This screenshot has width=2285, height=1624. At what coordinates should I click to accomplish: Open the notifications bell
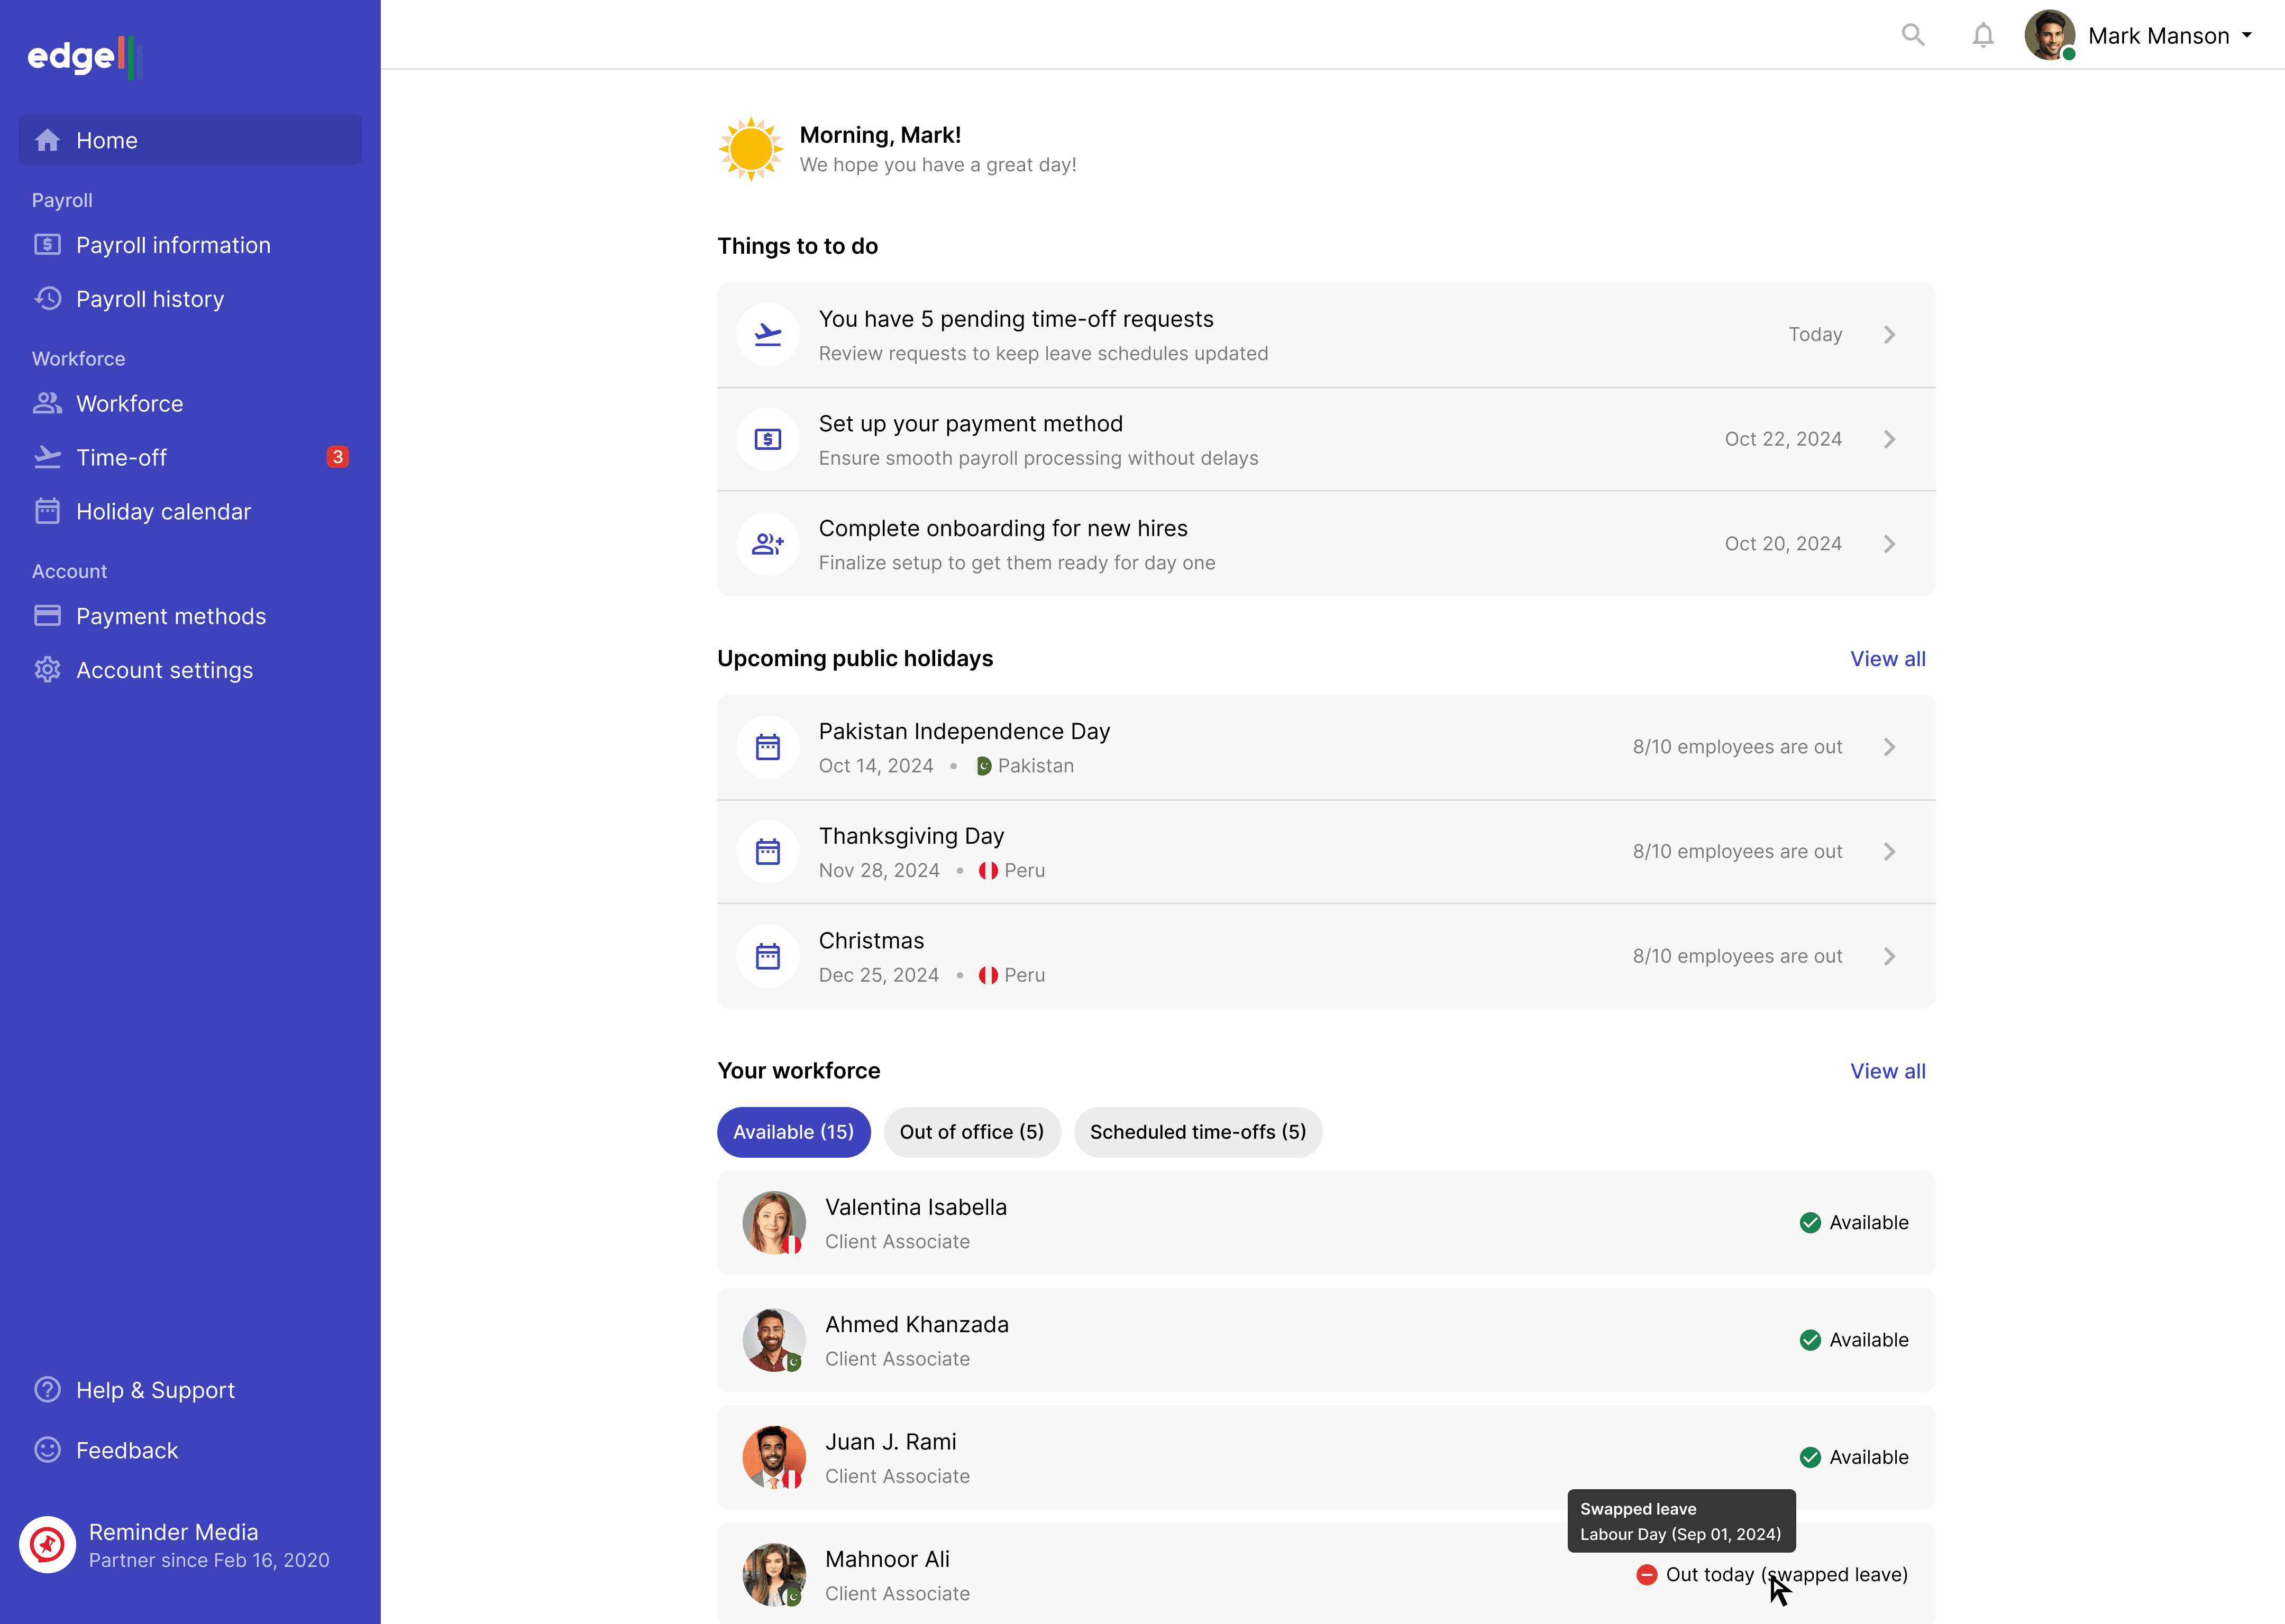tap(1983, 36)
